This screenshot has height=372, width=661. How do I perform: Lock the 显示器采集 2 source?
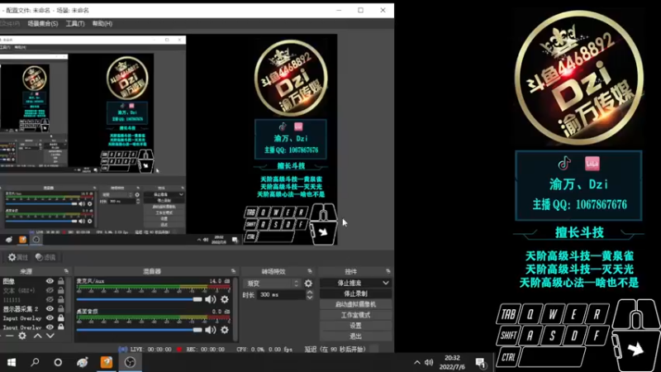[x=61, y=308]
